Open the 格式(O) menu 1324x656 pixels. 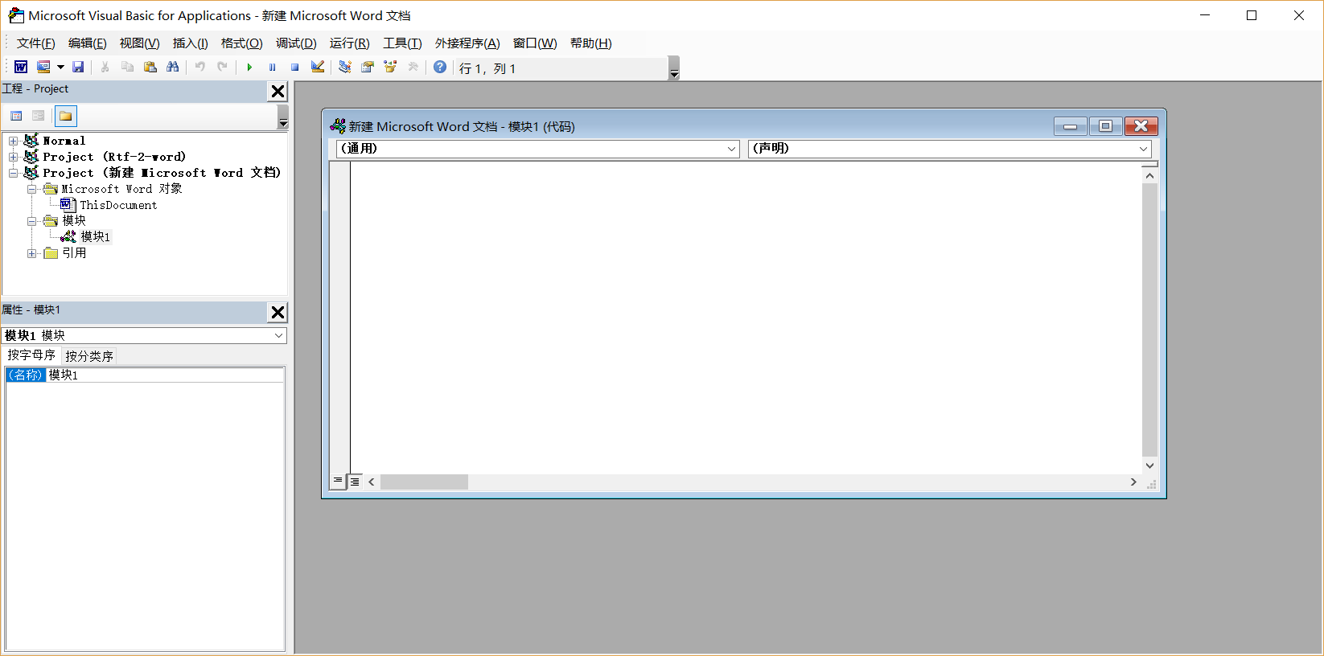tap(242, 43)
